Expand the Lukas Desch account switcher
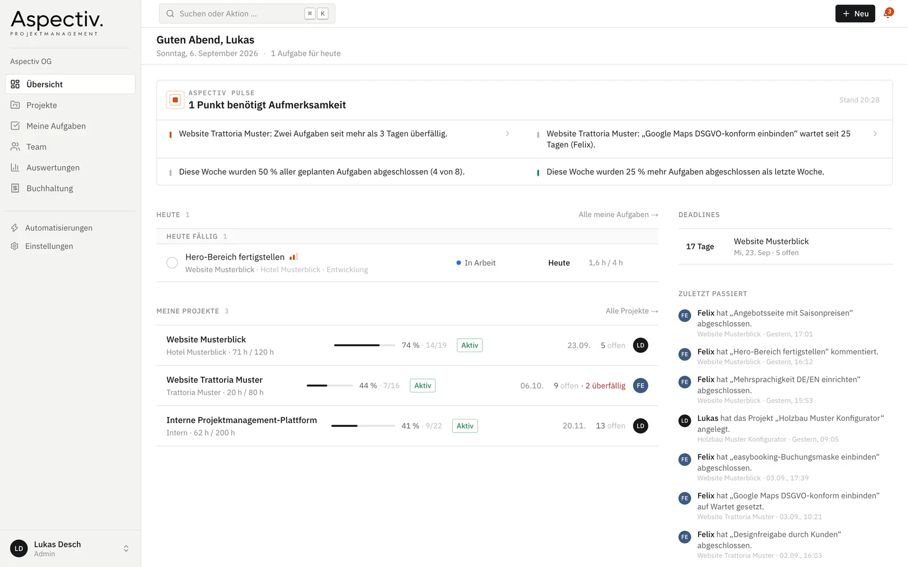 point(126,548)
